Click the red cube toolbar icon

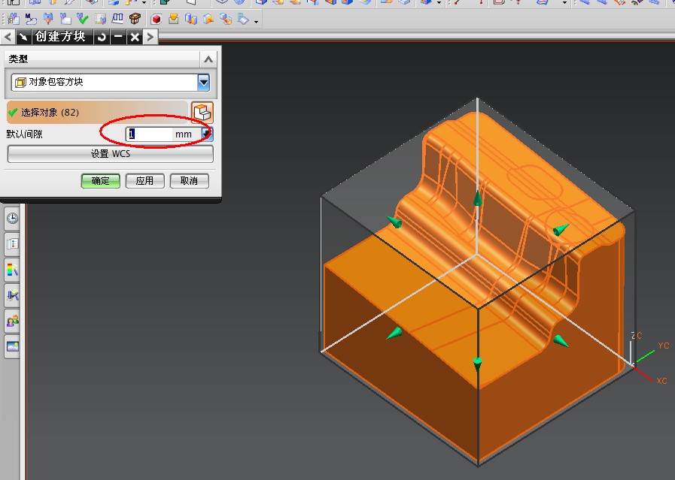pyautogui.click(x=157, y=20)
